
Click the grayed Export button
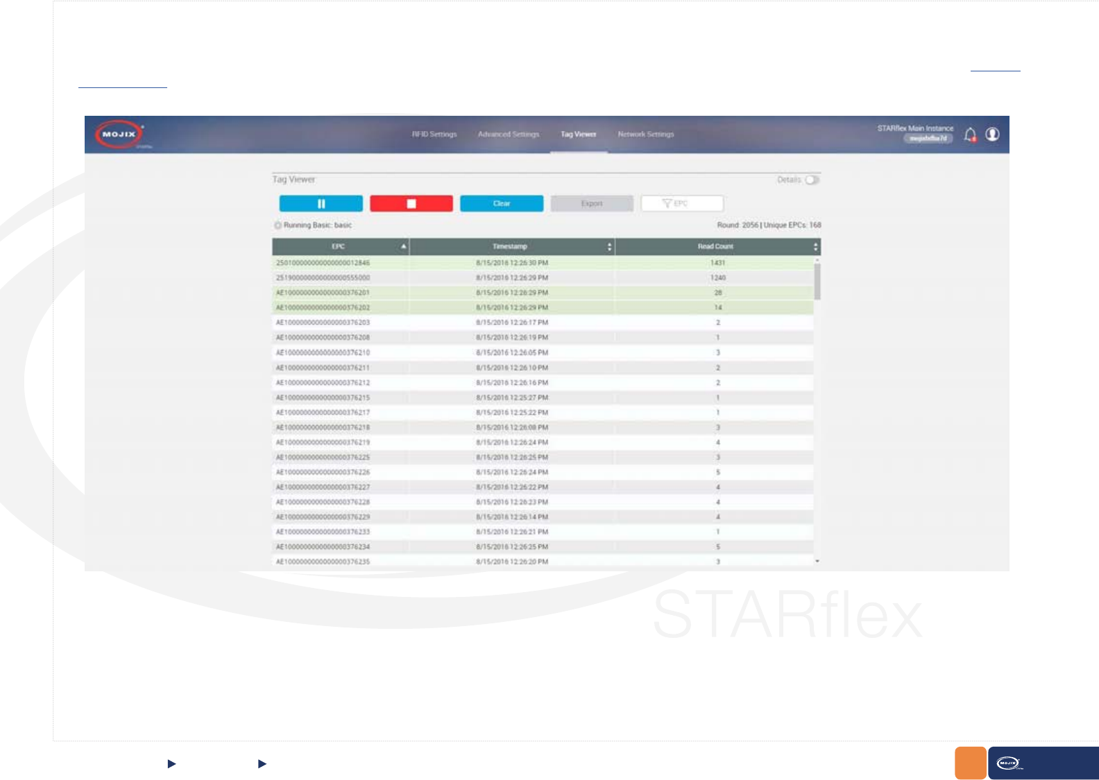[x=592, y=203]
